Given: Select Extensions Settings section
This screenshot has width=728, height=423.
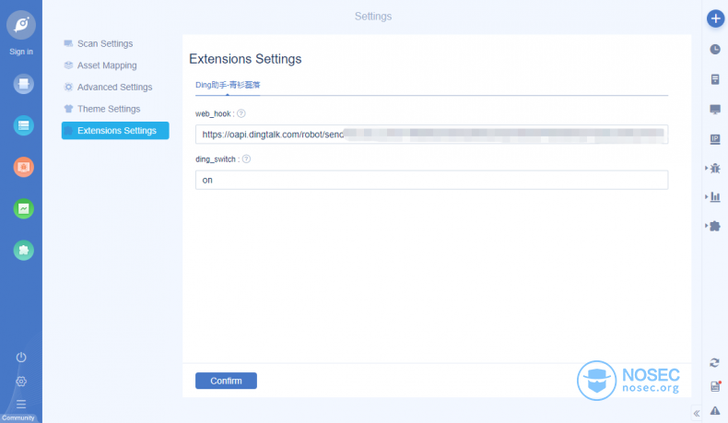Looking at the screenshot, I should point(115,131).
